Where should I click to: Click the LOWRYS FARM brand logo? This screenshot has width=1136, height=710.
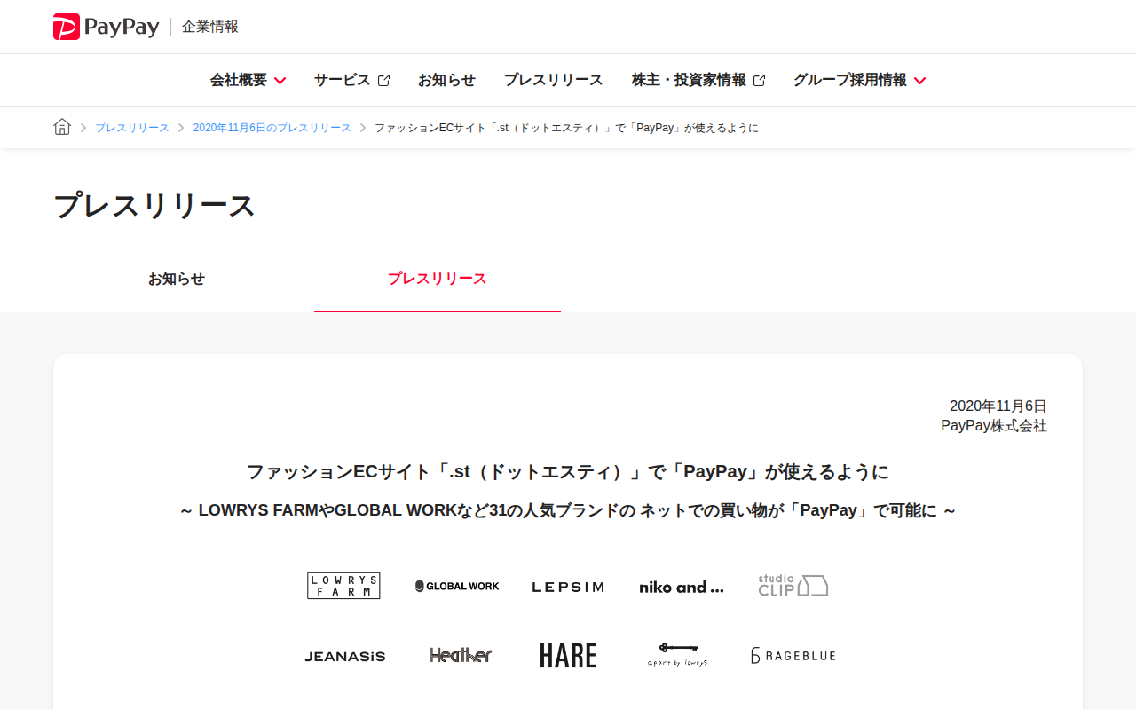[343, 586]
